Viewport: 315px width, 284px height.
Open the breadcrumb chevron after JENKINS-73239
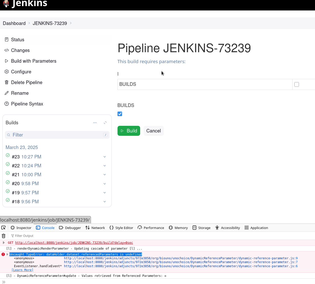tap(71, 23)
